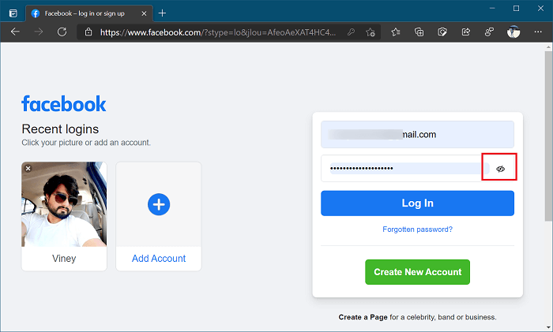
Task: Open Settings and more ellipsis menu
Action: point(538,32)
